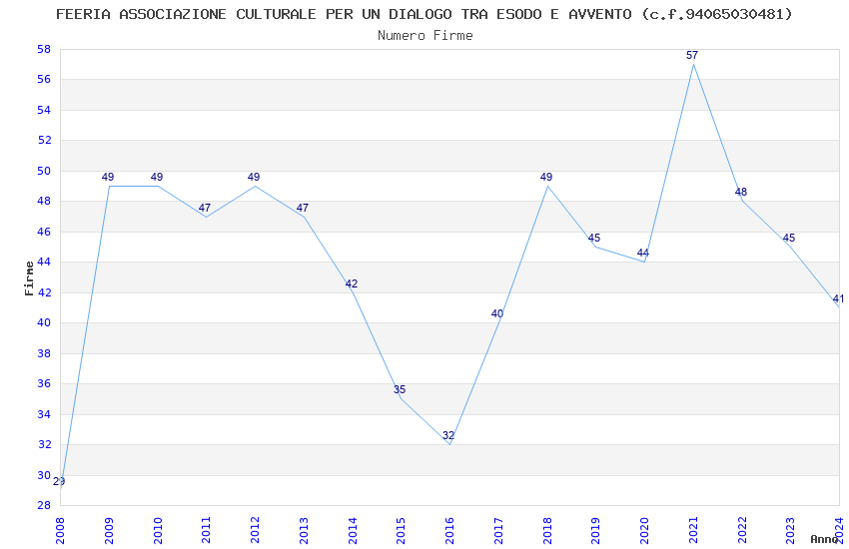This screenshot has height=549, width=849.
Task: Click the y-axis value 36
Action: coord(44,383)
